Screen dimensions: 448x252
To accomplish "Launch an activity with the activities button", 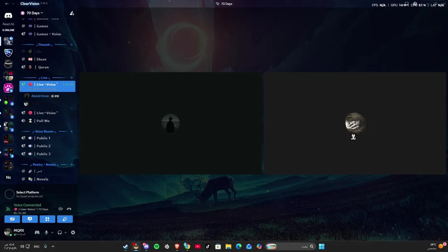I will point(47,219).
